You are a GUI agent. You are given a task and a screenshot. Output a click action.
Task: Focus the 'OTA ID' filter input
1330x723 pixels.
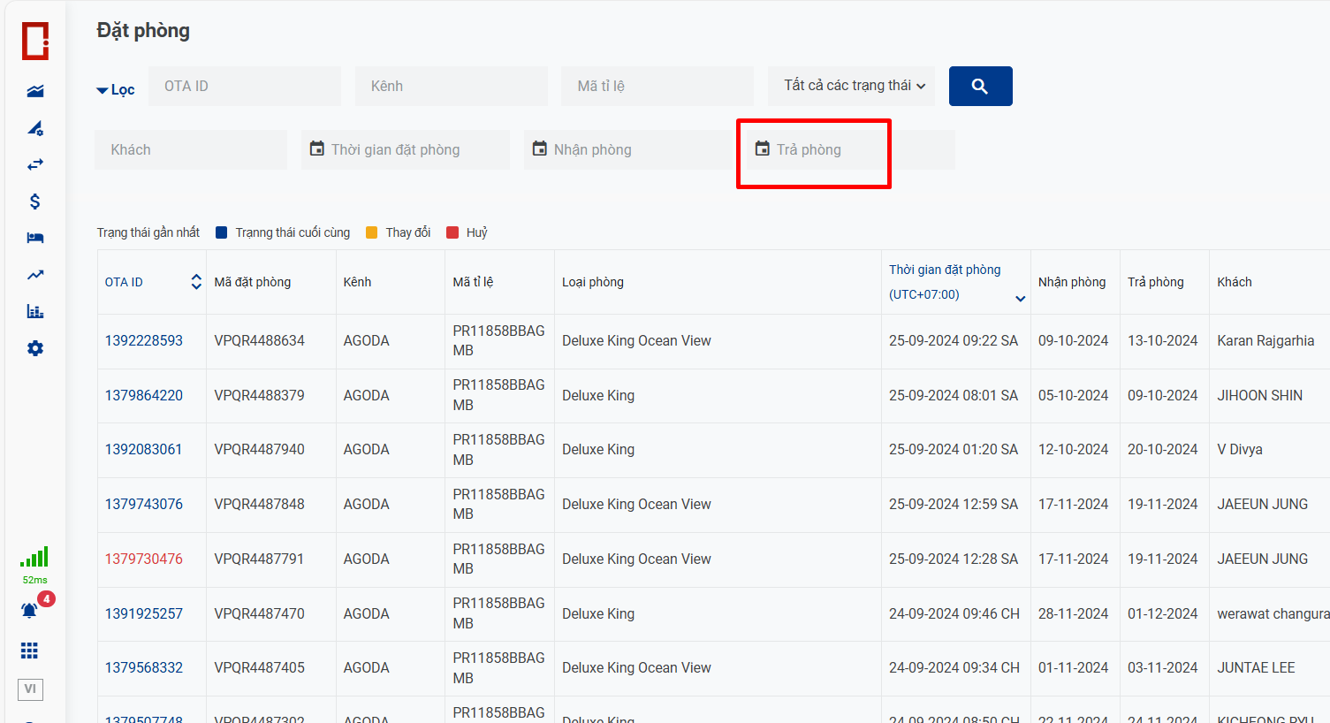coord(245,87)
